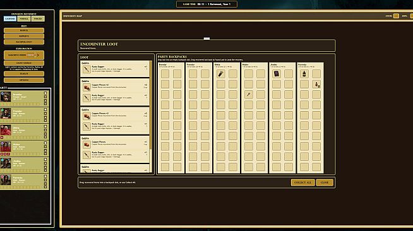Click the small handle above the Encounter Loot panel
413x231 pixels.
[206, 38]
